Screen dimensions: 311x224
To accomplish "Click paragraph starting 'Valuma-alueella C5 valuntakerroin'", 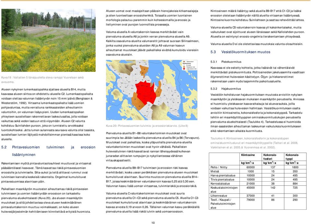I will (258, 32).
